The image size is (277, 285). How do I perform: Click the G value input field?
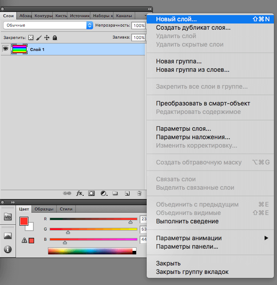pos(143,229)
